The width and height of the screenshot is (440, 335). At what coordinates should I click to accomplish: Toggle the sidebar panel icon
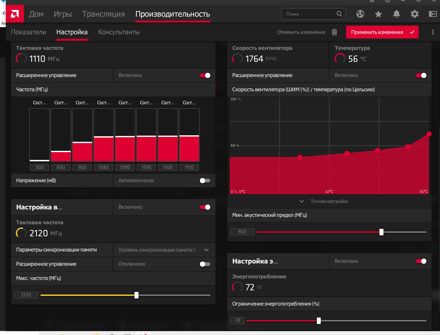coord(433,14)
